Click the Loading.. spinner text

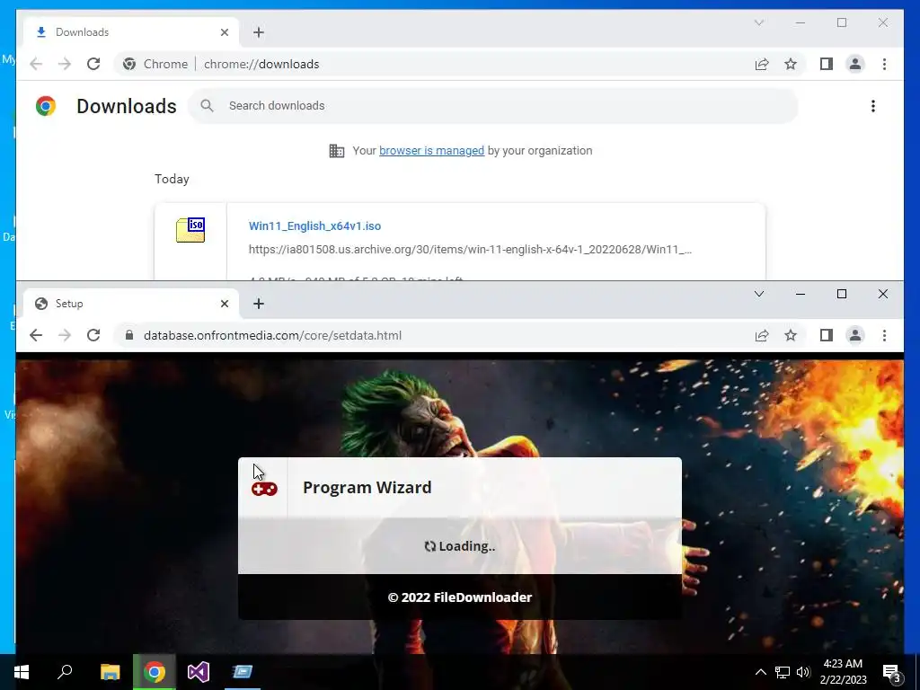(x=459, y=546)
